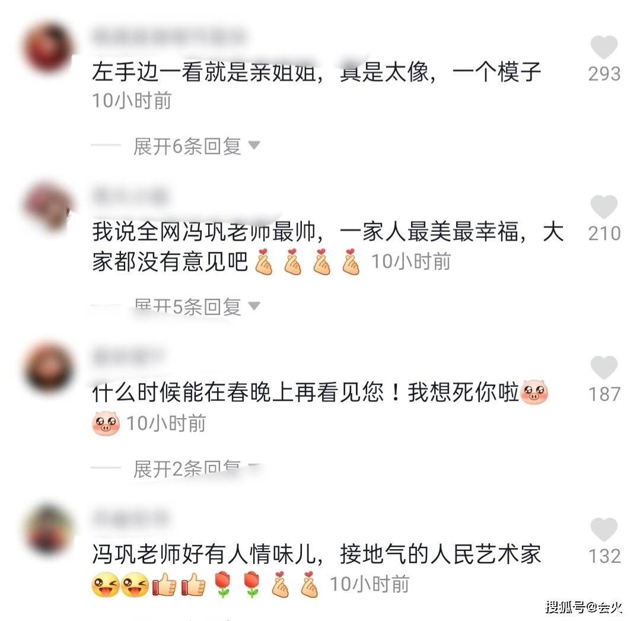Viewport: 637px width, 621px height.
Task: Open the third commenter's avatar
Action: click(49, 369)
